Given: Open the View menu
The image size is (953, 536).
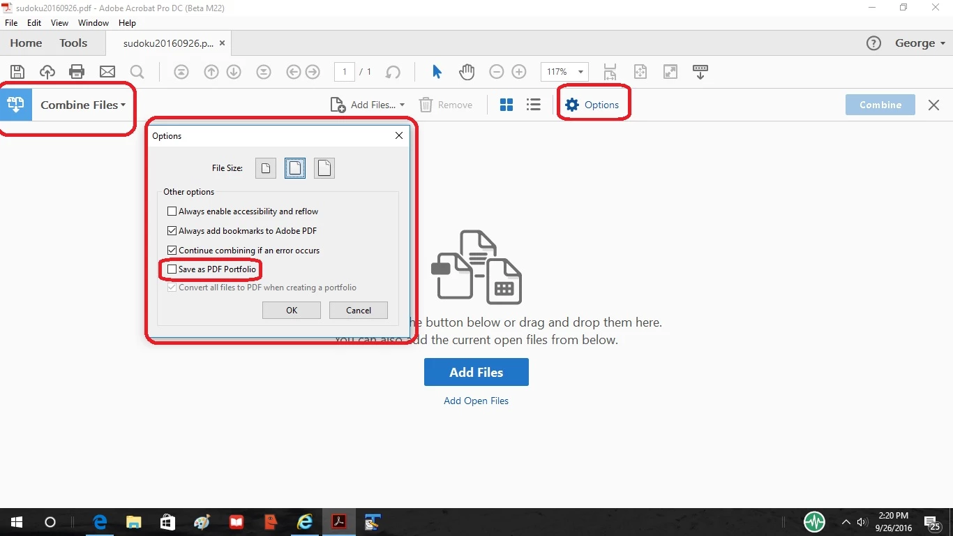Looking at the screenshot, I should coord(59,23).
